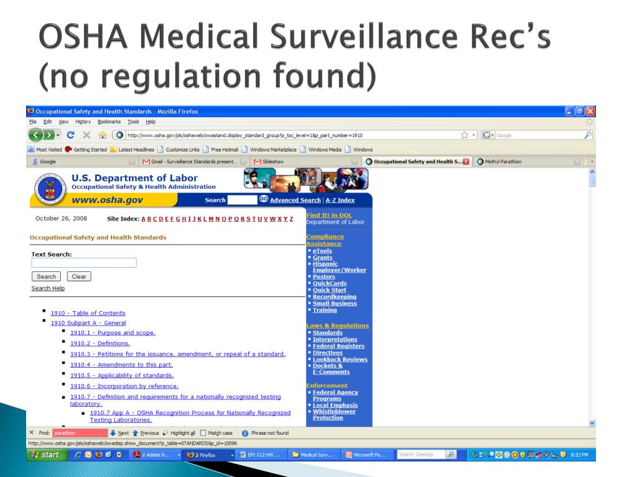Click the Firefox Back arrow button
The image size is (637, 477).
(x=35, y=135)
